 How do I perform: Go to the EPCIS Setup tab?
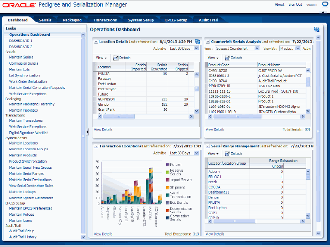click(x=176, y=20)
